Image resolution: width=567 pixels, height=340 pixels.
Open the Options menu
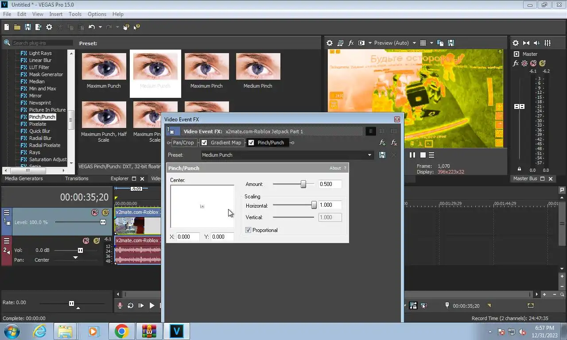[97, 14]
